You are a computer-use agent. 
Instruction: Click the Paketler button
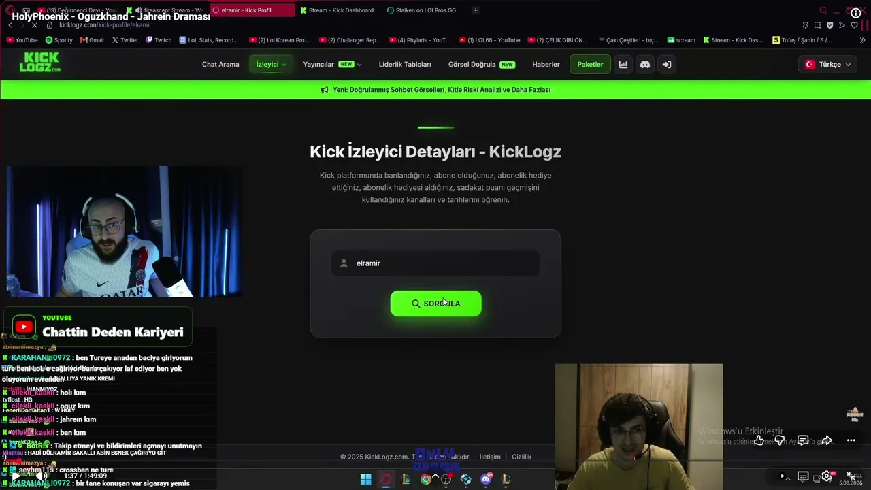coord(590,65)
